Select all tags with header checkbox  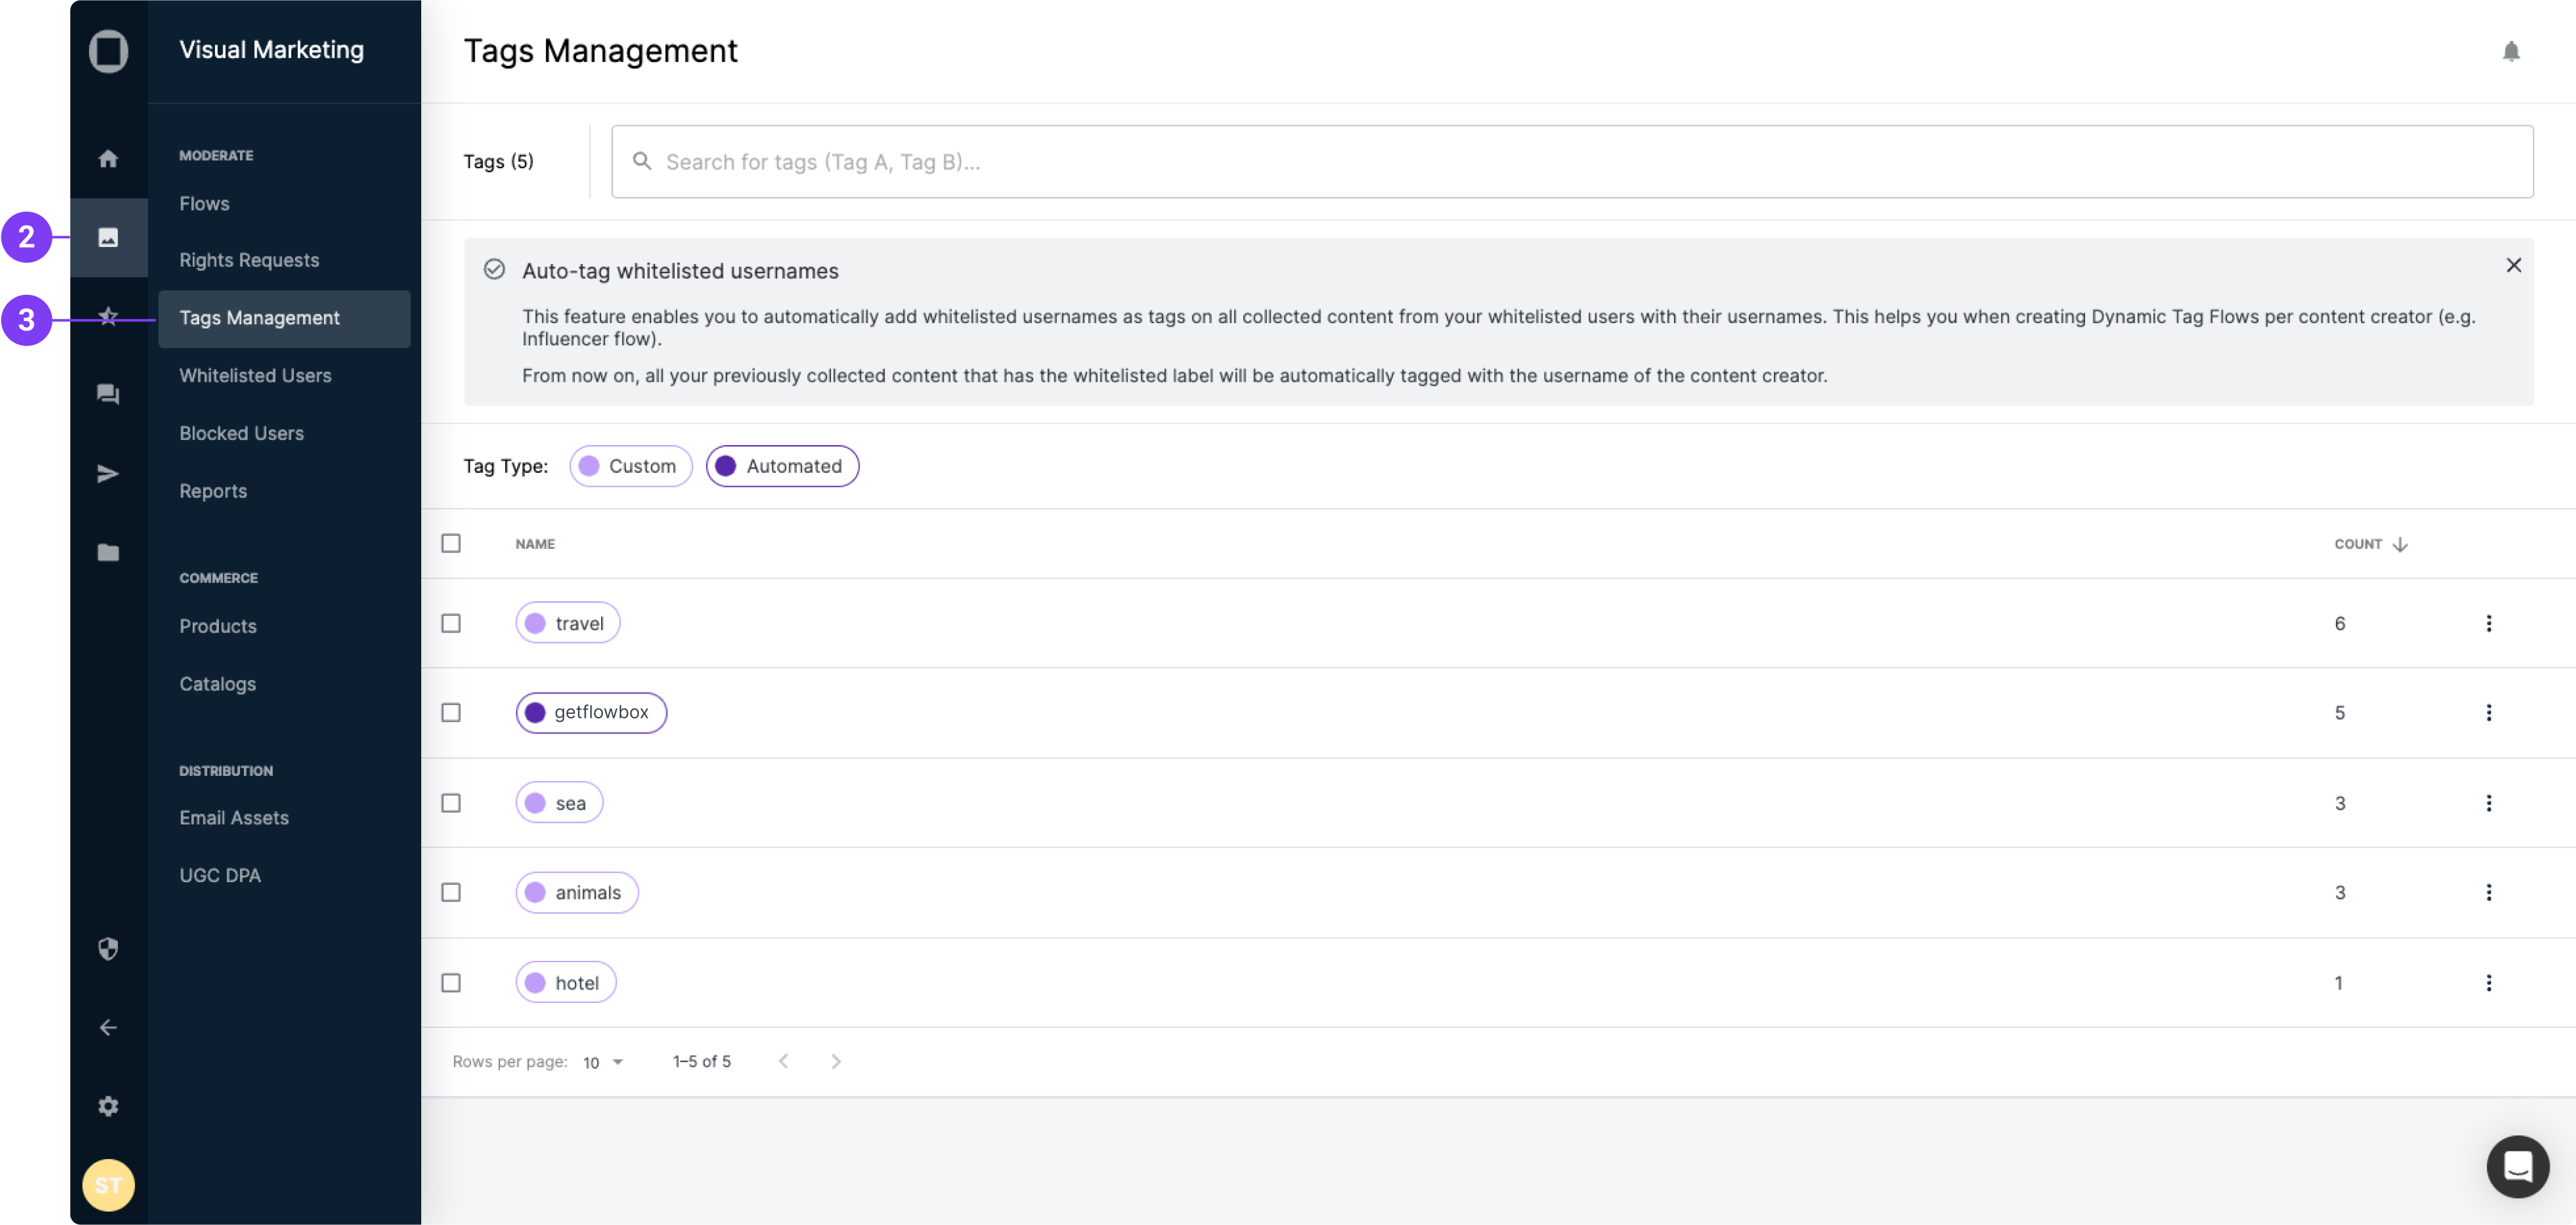click(x=451, y=544)
